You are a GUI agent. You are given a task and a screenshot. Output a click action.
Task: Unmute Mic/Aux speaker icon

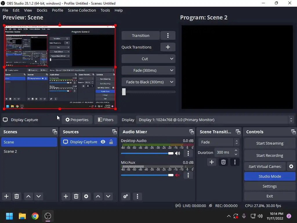[x=178, y=175]
